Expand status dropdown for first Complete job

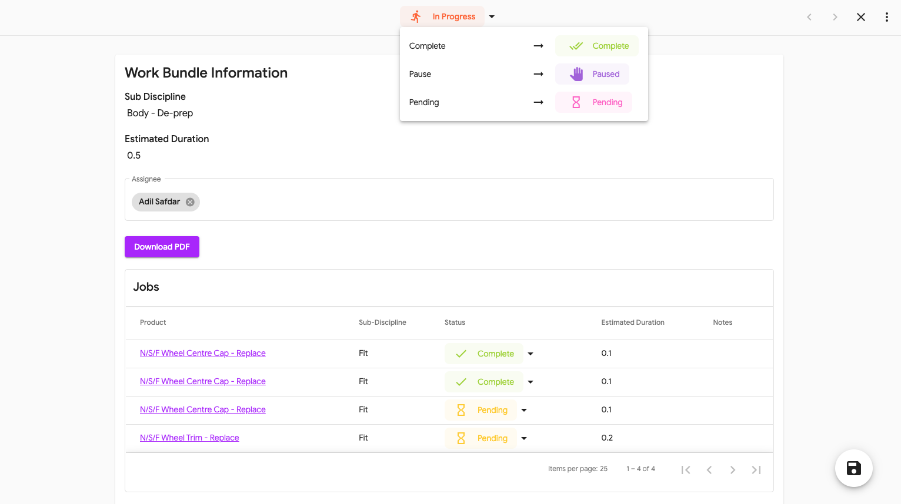coord(530,354)
